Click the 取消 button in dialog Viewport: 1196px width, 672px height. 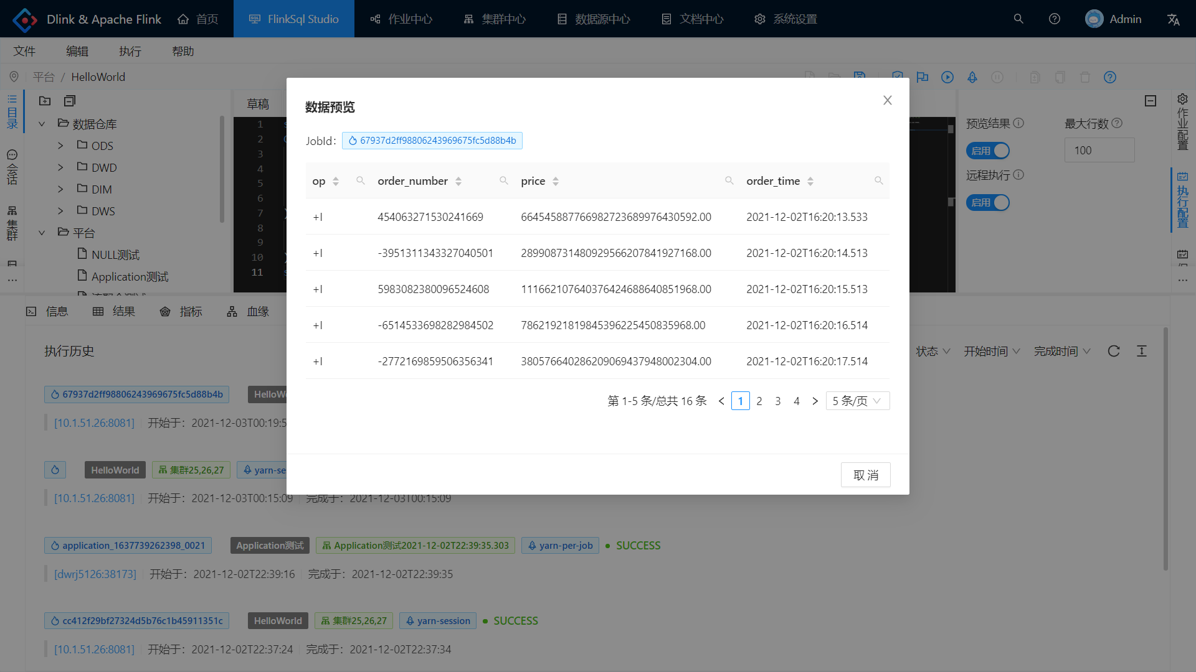point(865,475)
